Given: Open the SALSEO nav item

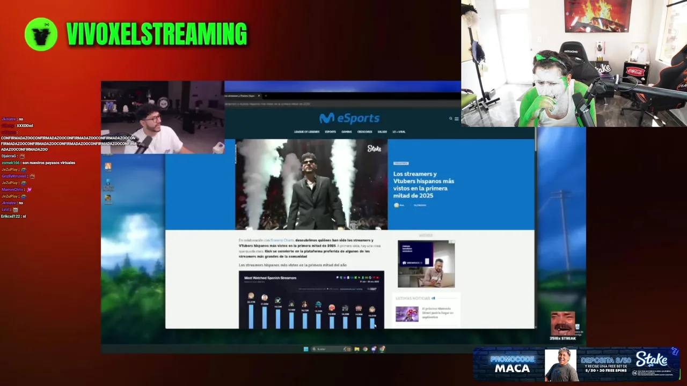Looking at the screenshot, I should 382,131.
